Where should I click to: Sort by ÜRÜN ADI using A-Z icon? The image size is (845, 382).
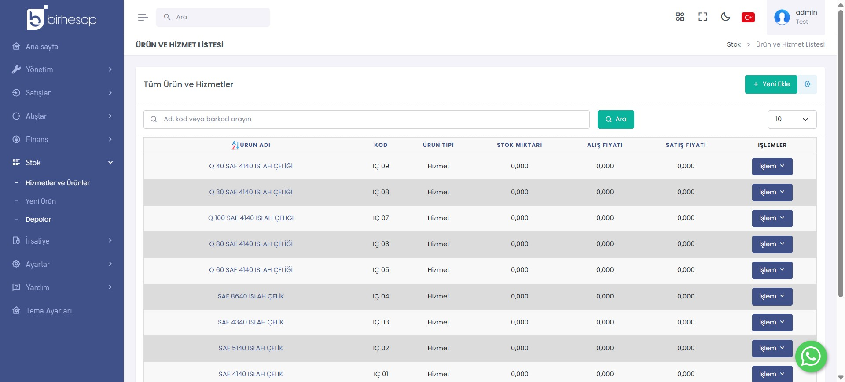coord(235,145)
